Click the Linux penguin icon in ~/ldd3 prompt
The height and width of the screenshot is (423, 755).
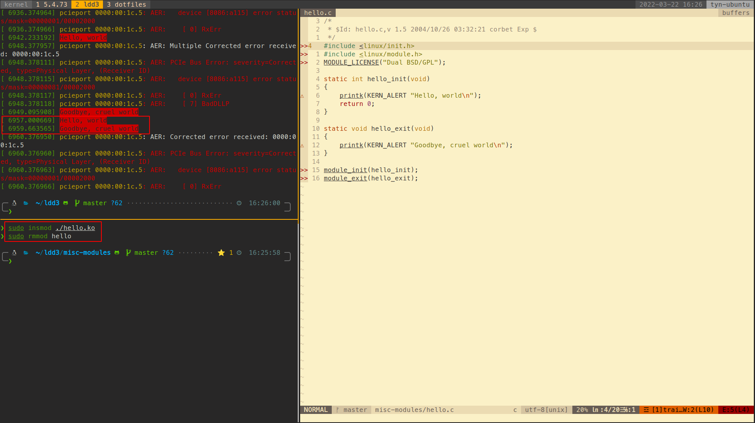point(14,203)
